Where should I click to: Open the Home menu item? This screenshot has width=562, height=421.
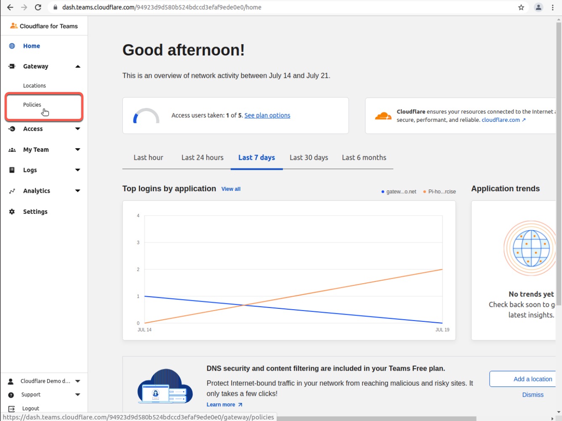coord(32,46)
